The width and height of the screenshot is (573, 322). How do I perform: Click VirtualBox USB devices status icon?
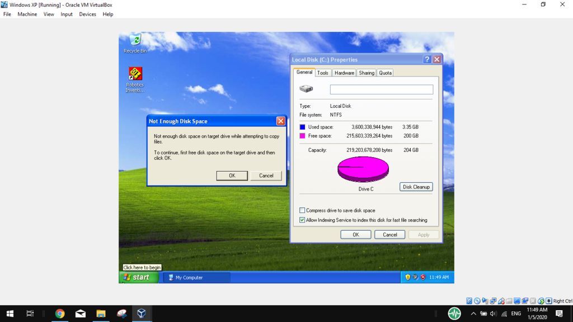(501, 301)
